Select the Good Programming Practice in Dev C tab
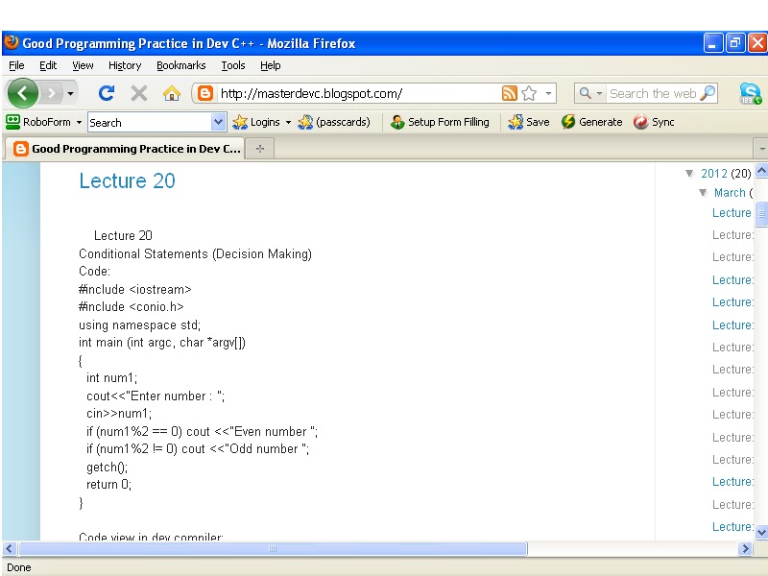The image size is (768, 576). pyautogui.click(x=125, y=149)
